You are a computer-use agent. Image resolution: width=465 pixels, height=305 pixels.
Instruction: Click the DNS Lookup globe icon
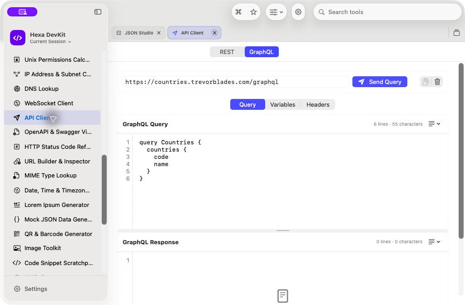tap(17, 89)
